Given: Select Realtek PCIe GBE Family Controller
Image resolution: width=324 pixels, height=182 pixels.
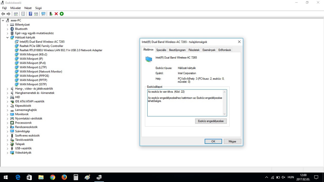Looking at the screenshot, I should point(41,46).
